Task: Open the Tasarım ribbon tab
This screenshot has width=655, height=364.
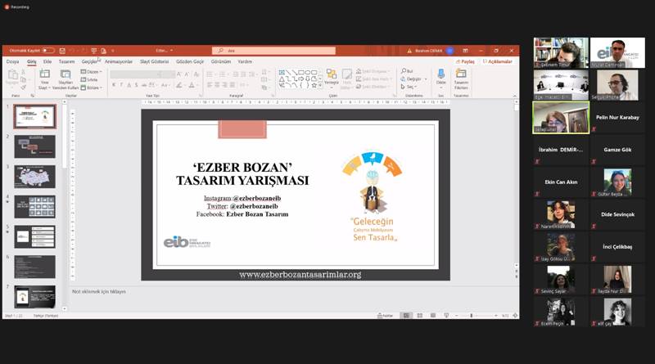Action: click(66, 61)
